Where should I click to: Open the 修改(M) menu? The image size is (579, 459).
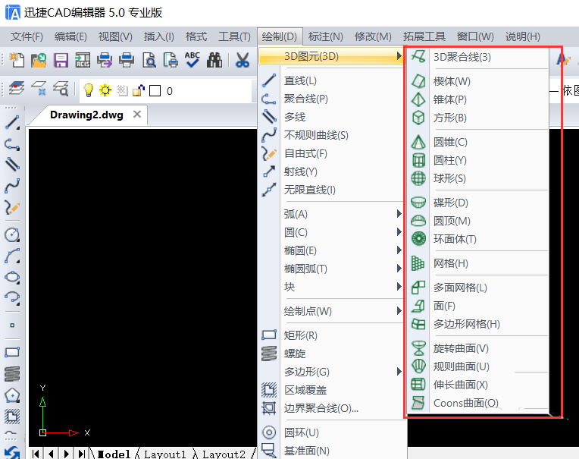click(x=373, y=36)
